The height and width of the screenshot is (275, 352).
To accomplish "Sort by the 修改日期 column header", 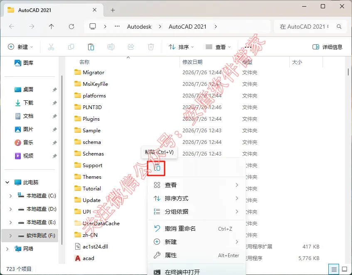I will (x=192, y=62).
